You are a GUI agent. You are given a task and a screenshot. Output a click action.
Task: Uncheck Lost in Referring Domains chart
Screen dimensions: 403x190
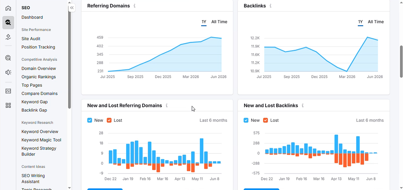point(109,120)
